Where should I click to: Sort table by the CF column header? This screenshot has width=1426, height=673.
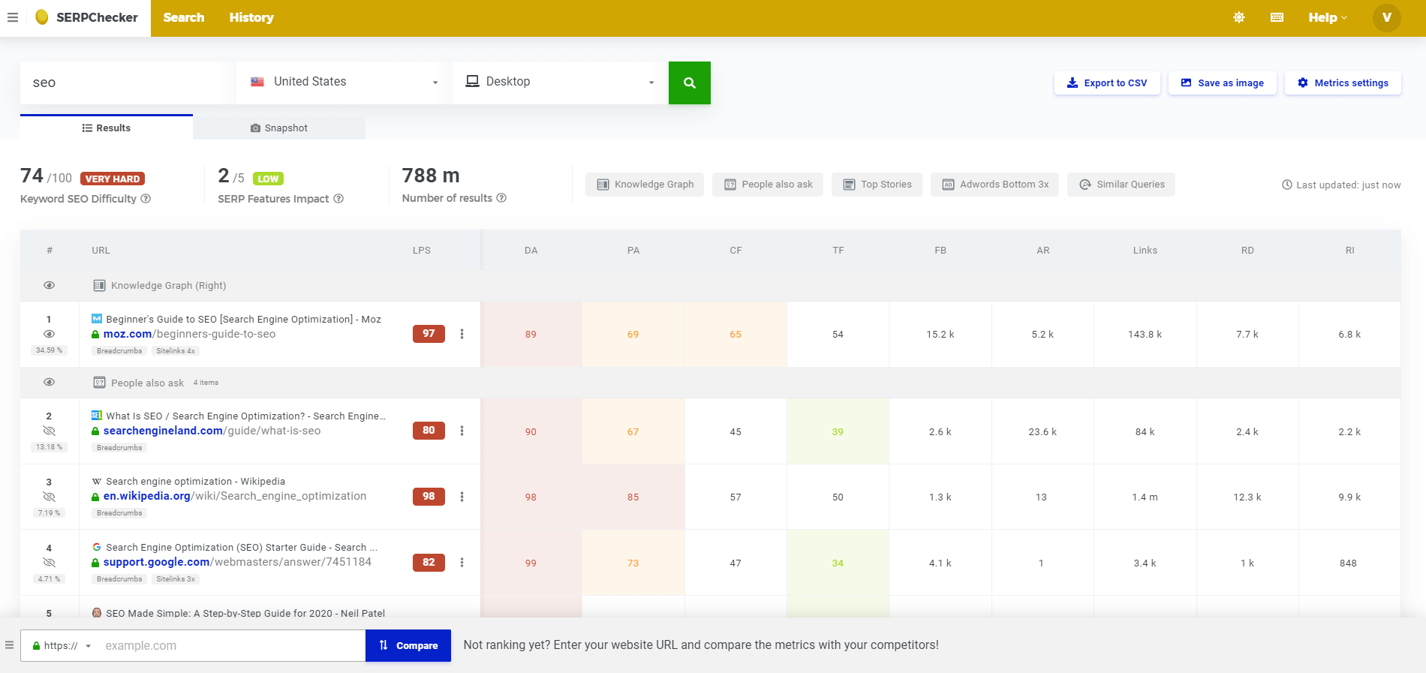pyautogui.click(x=736, y=251)
